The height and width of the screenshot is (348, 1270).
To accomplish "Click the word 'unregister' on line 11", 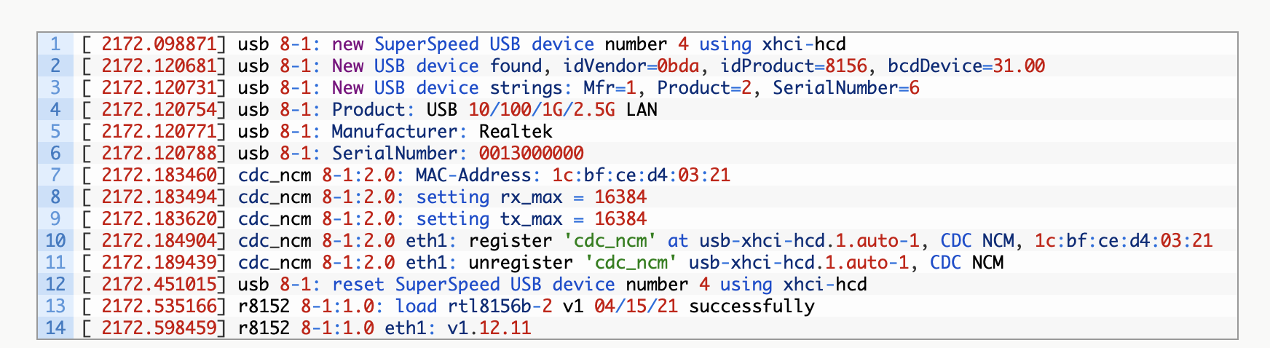I will click(x=521, y=263).
